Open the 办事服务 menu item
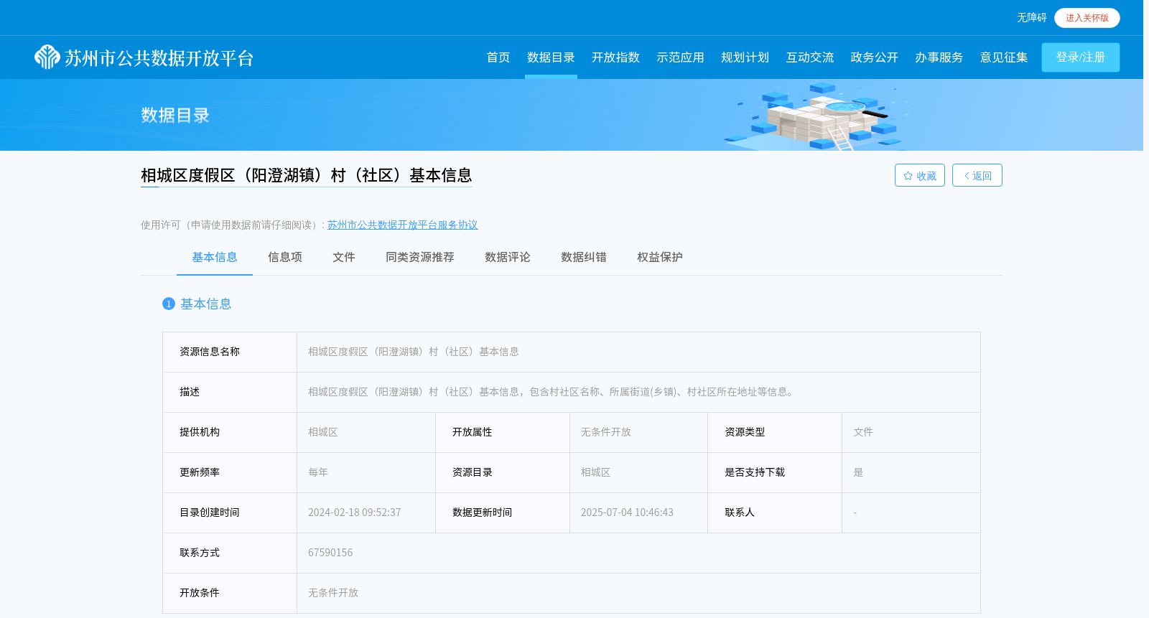 coord(939,57)
